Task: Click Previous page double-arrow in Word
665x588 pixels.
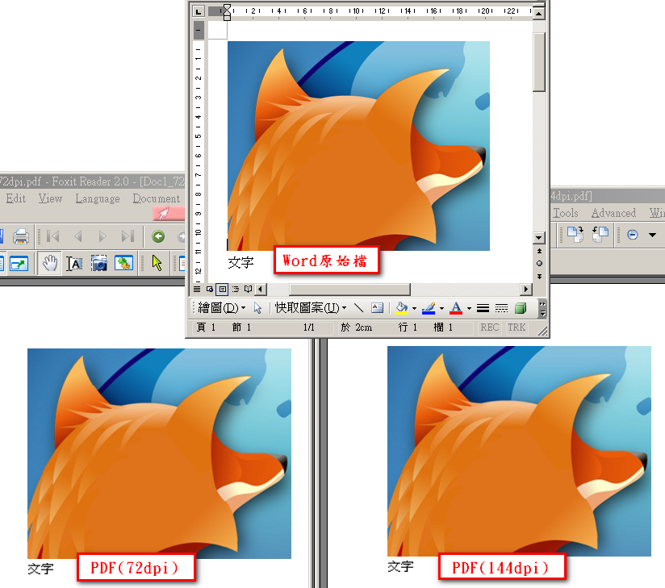Action: pyautogui.click(x=539, y=251)
